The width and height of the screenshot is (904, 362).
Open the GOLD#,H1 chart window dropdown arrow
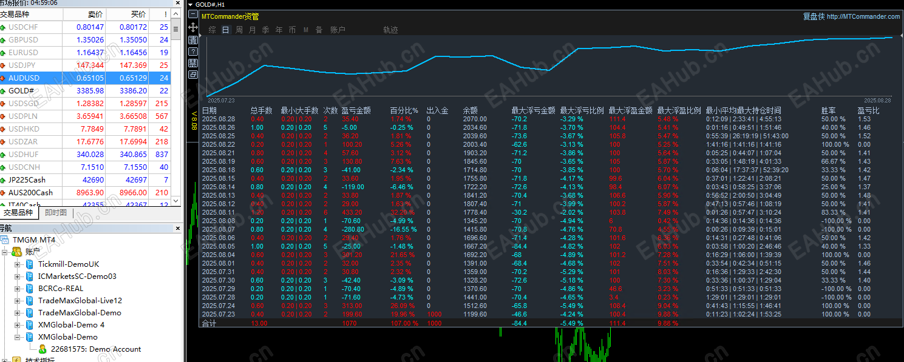[x=191, y=4]
